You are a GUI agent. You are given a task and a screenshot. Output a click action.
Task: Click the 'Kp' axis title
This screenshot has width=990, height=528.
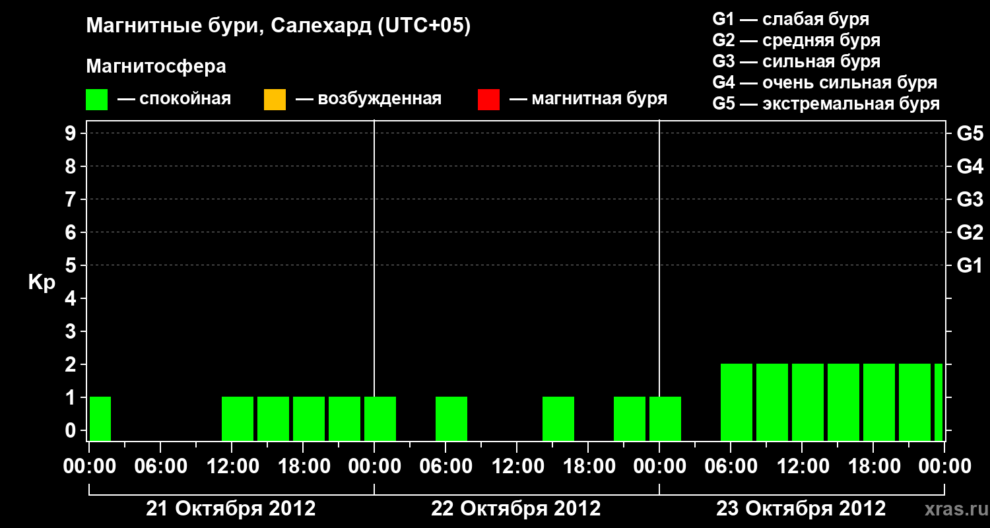click(42, 282)
